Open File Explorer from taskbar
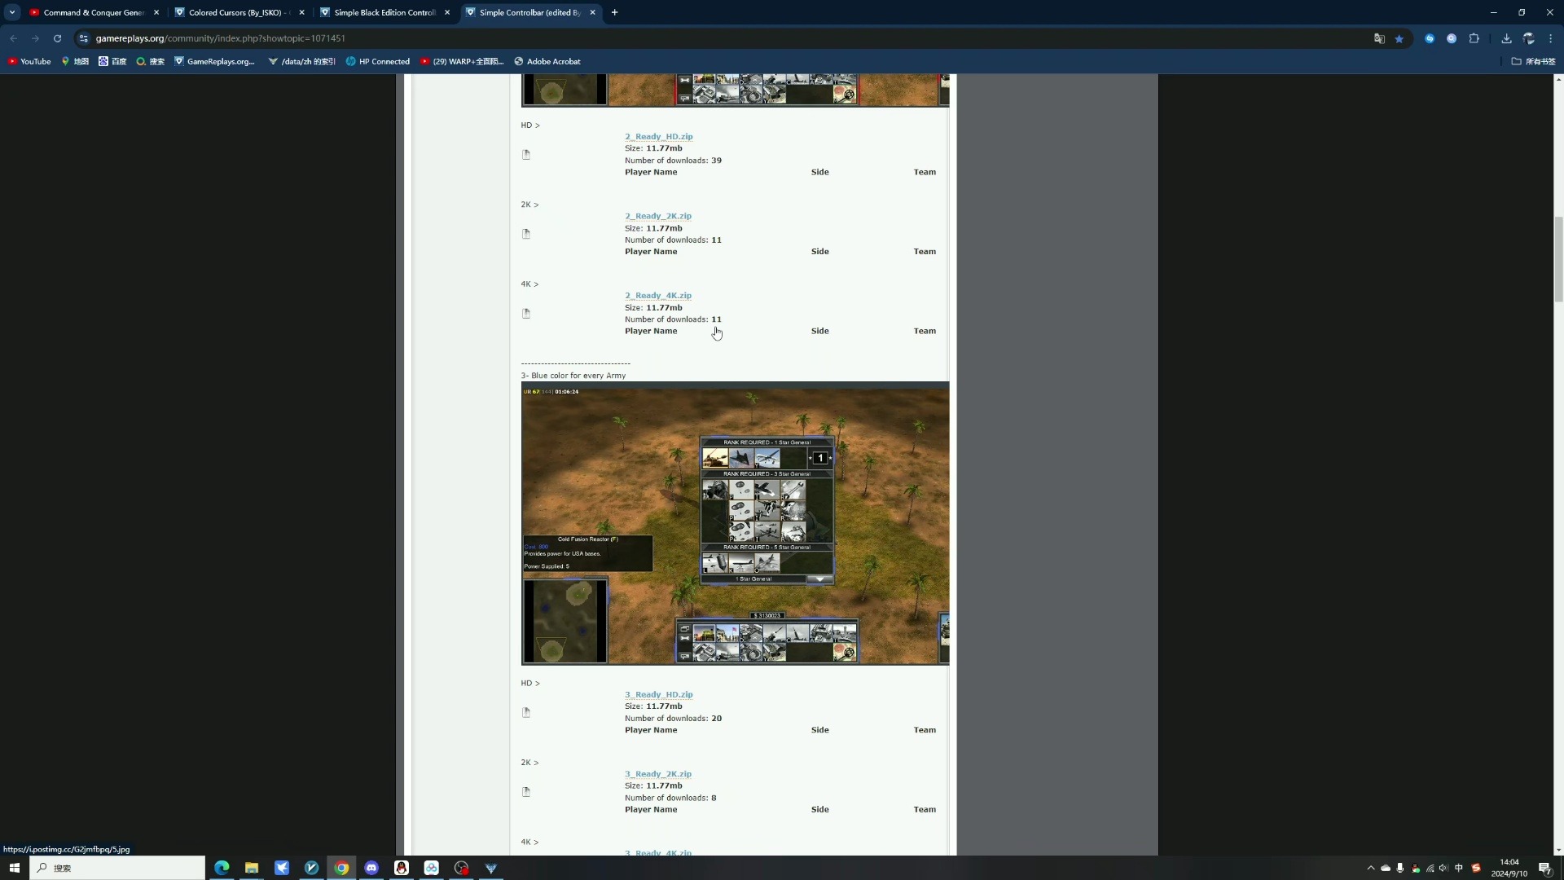Screen dimensions: 1564x880 pos(252,868)
